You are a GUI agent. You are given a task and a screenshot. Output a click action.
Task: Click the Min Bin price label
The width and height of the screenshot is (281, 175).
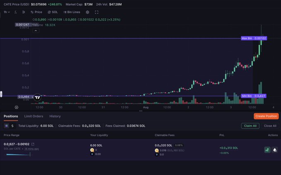[254, 96]
